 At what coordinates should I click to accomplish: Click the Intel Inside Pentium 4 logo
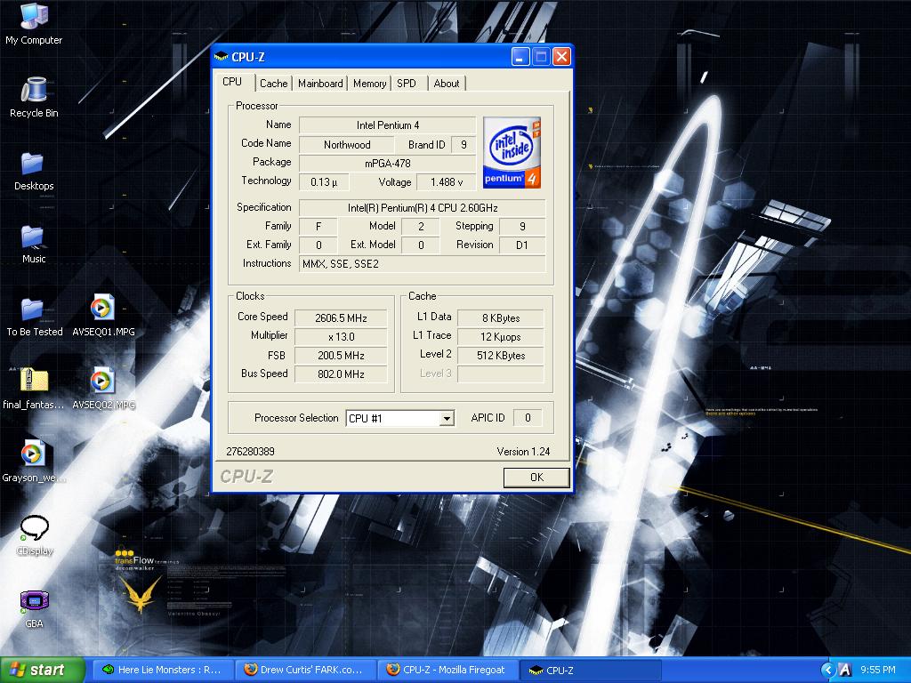512,153
